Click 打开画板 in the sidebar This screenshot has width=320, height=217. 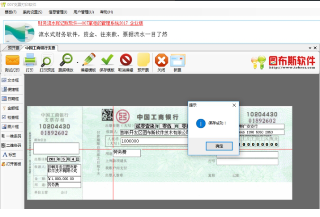(x=11, y=164)
